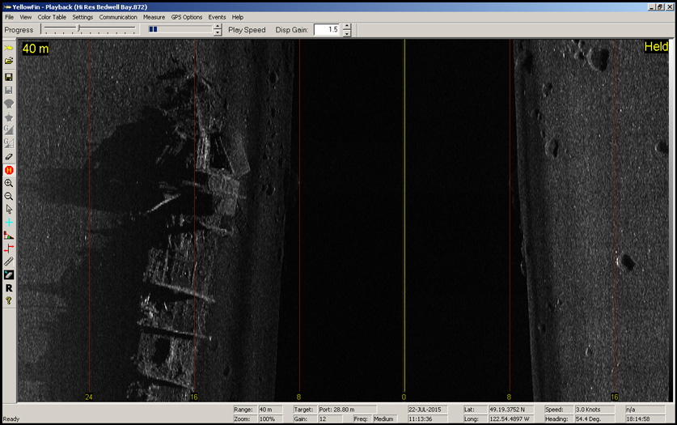The height and width of the screenshot is (425, 677).
Task: Click the star target icon
Action: tap(9, 117)
